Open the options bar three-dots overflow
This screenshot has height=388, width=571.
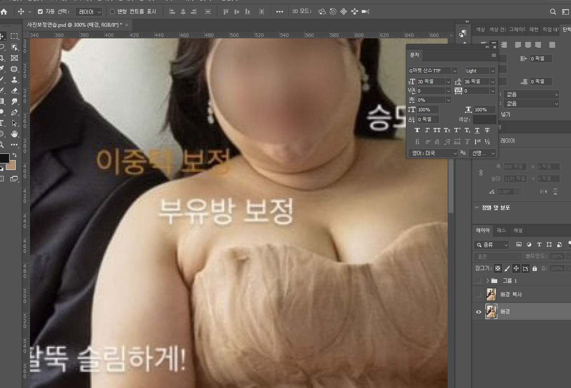coord(280,12)
